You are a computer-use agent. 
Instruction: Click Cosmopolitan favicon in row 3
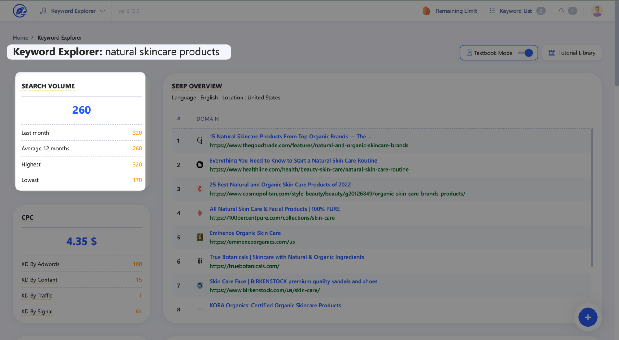(200, 189)
